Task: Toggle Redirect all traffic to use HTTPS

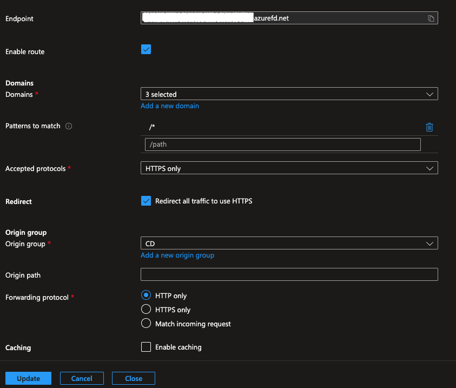Action: (x=146, y=201)
